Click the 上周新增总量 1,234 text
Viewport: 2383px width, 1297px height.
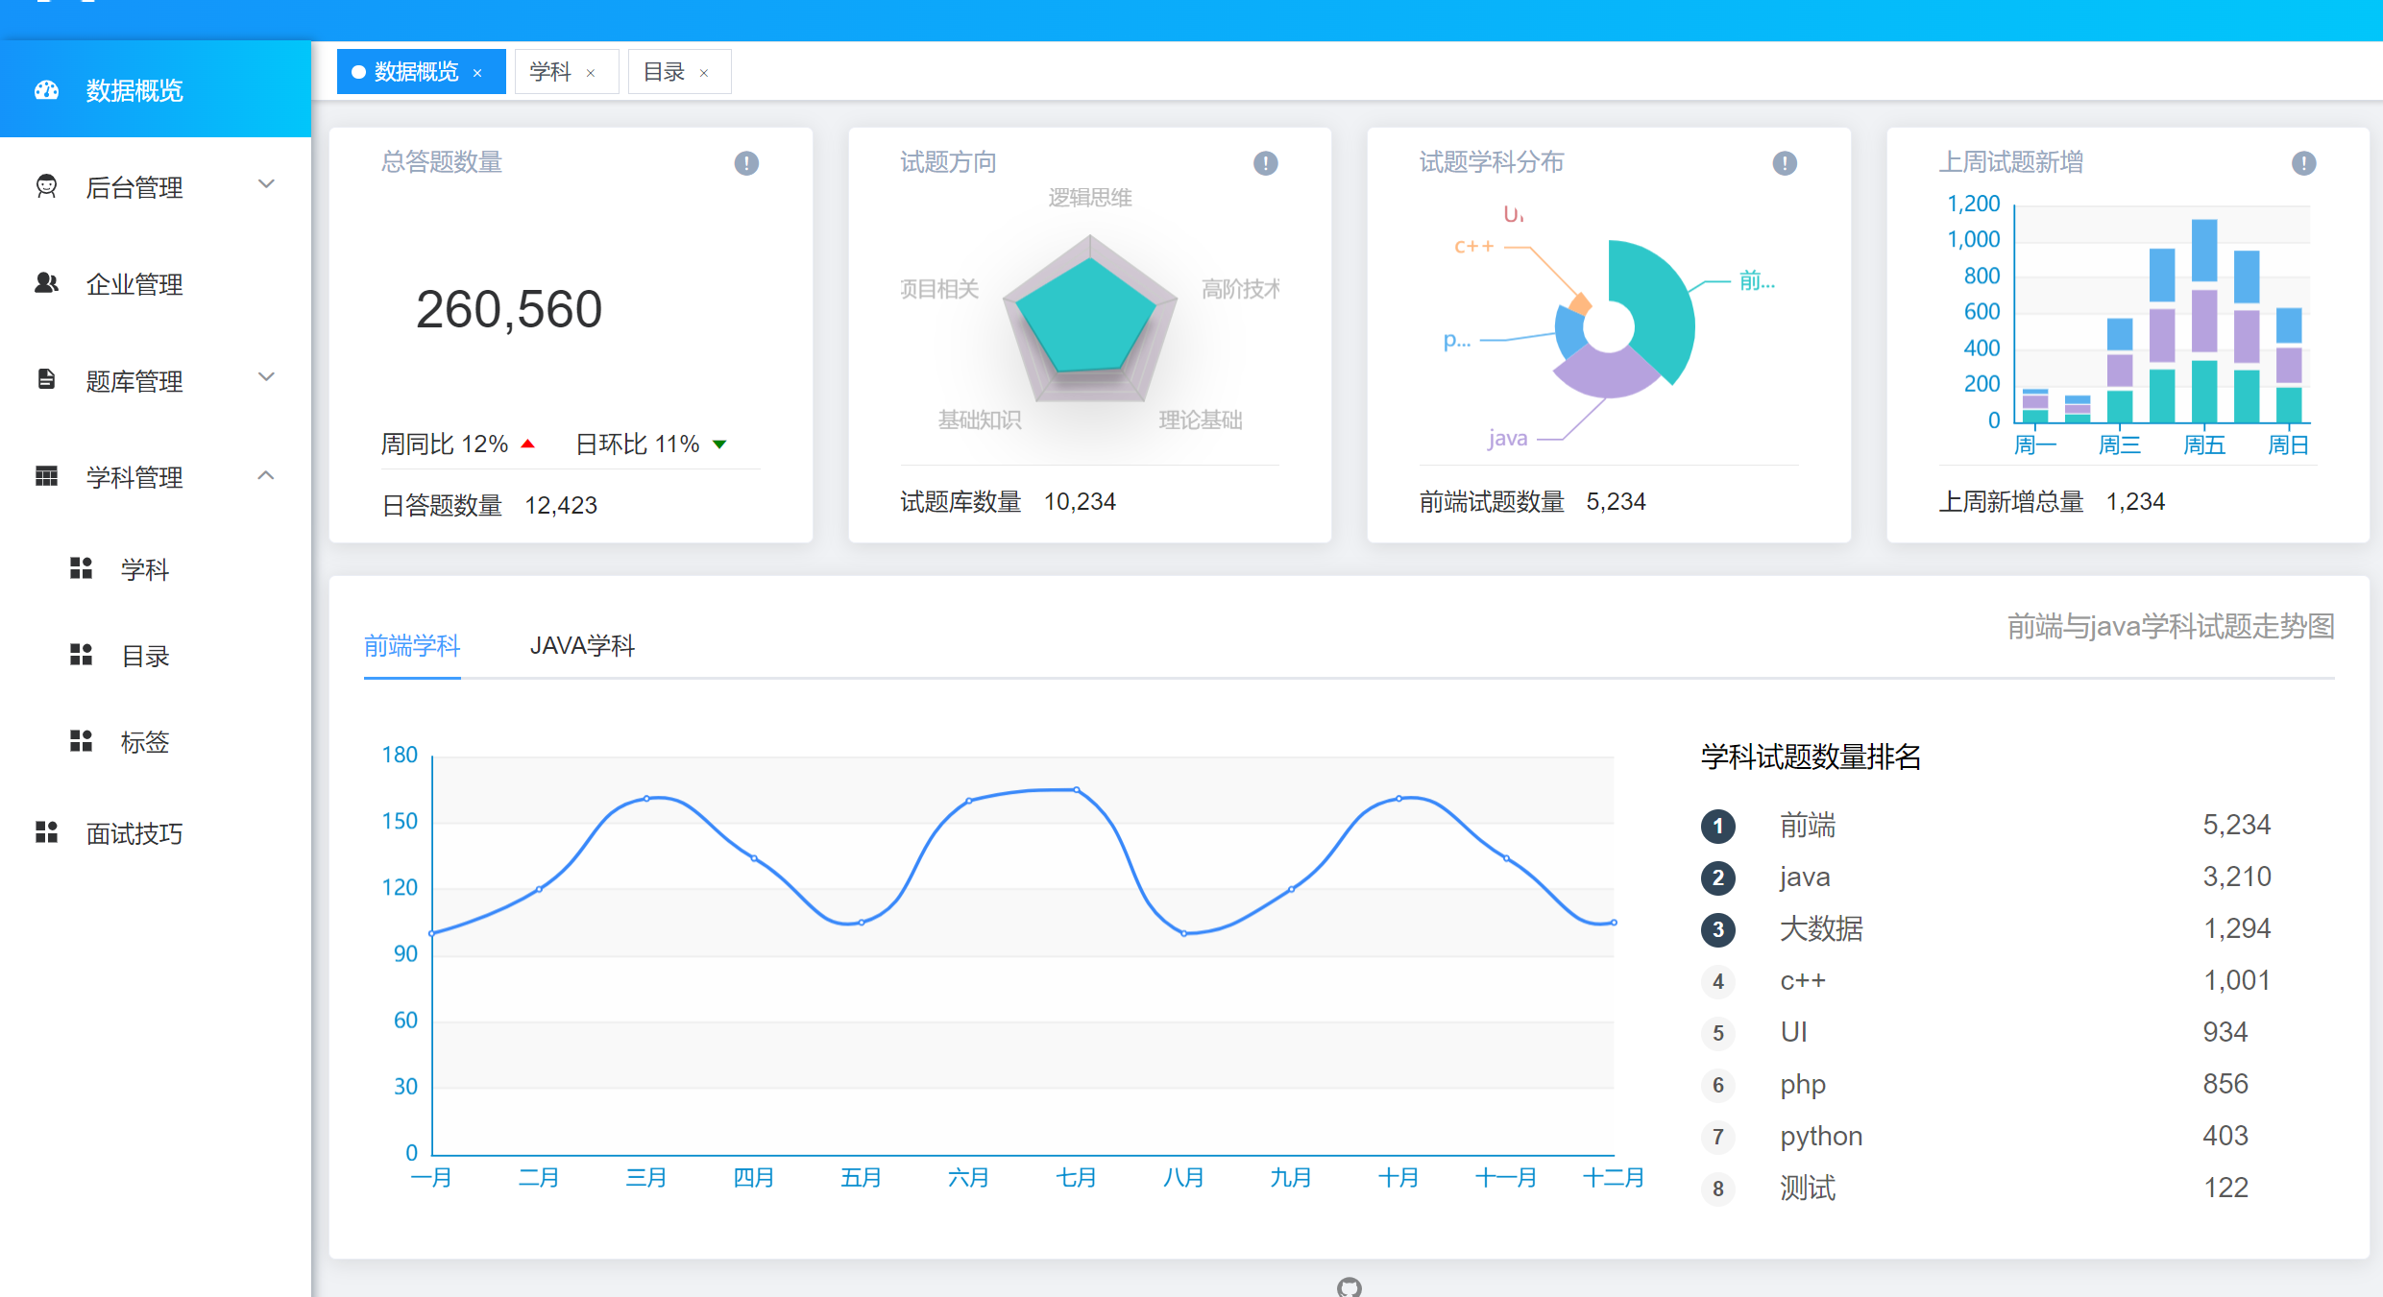[2052, 501]
